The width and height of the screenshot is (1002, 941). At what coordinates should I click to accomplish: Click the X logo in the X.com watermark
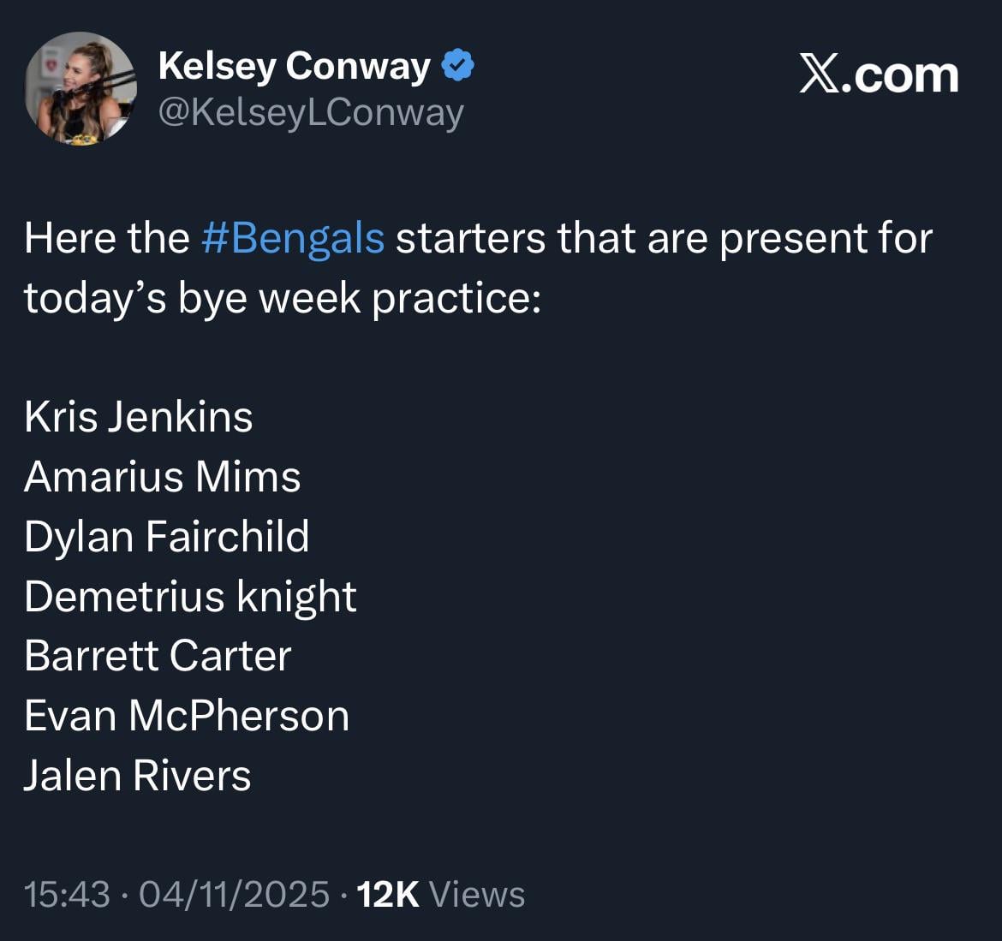click(820, 75)
